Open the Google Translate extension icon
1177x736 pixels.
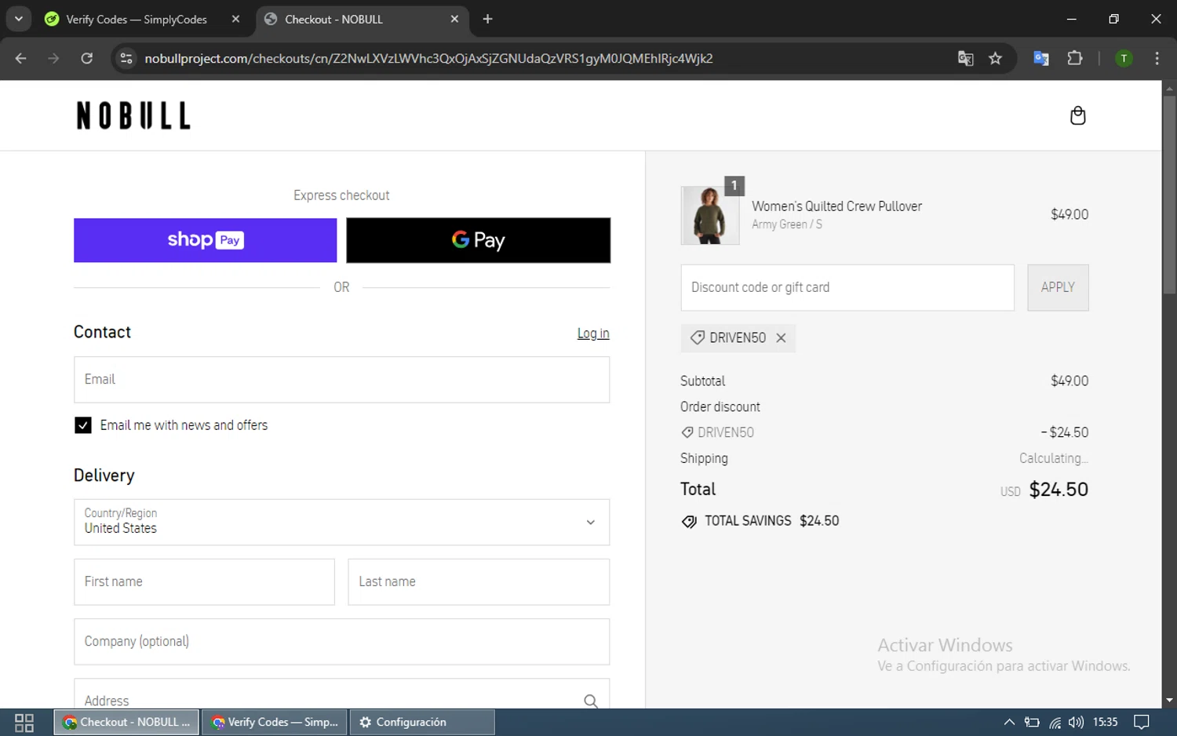(1041, 58)
